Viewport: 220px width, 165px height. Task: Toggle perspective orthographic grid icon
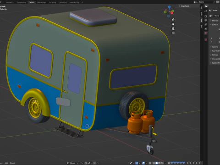pyautogui.click(x=173, y=33)
